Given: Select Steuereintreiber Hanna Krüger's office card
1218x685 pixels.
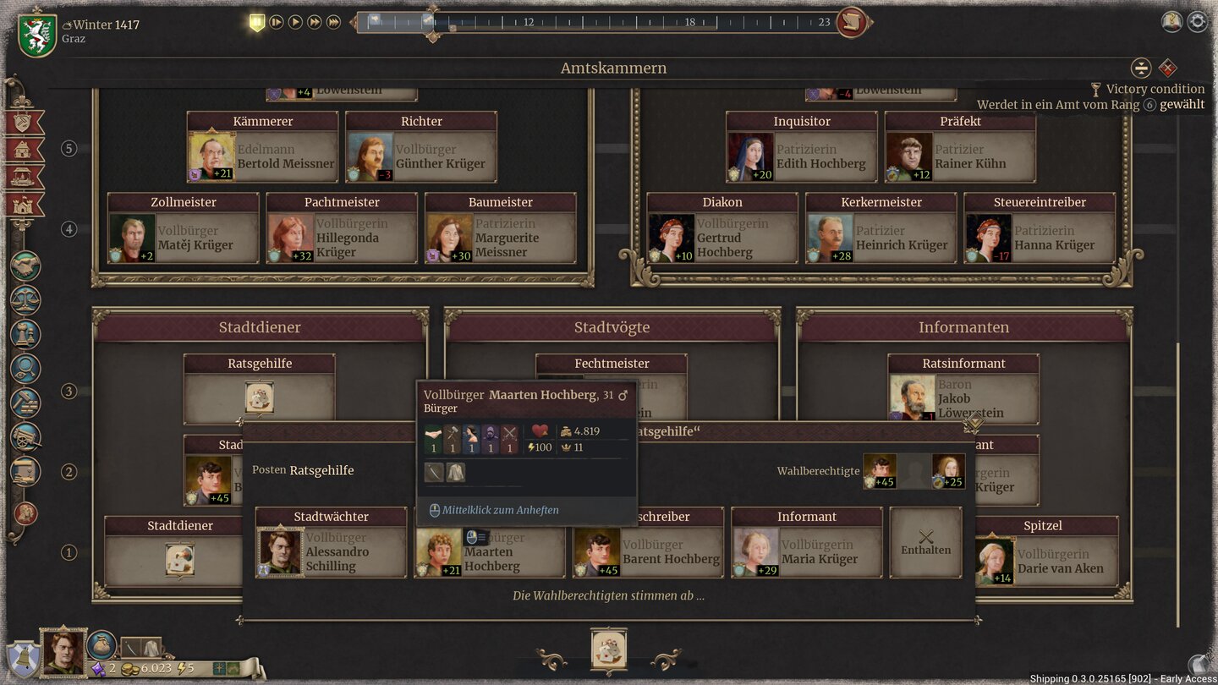Looking at the screenshot, I should [x=1040, y=228].
